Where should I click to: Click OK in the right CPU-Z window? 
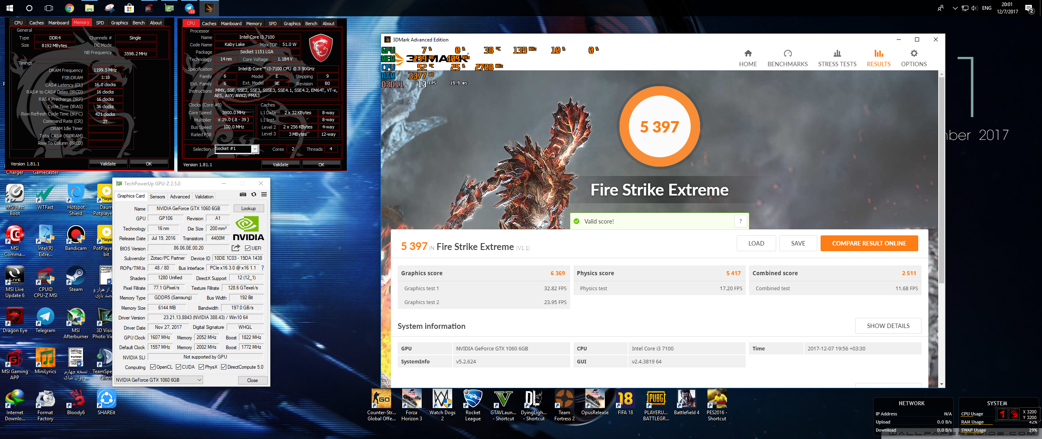(322, 165)
